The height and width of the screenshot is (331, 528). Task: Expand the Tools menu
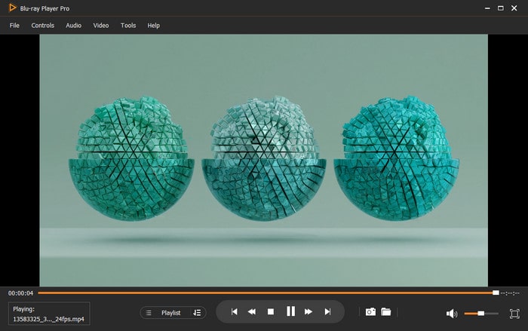pyautogui.click(x=128, y=26)
